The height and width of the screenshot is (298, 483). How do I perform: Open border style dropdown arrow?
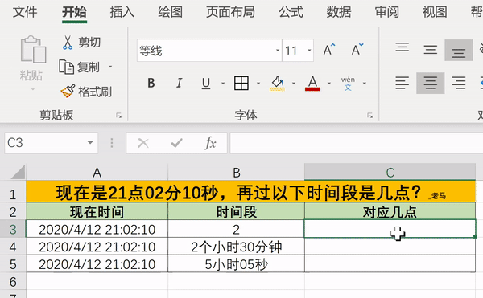tap(258, 84)
